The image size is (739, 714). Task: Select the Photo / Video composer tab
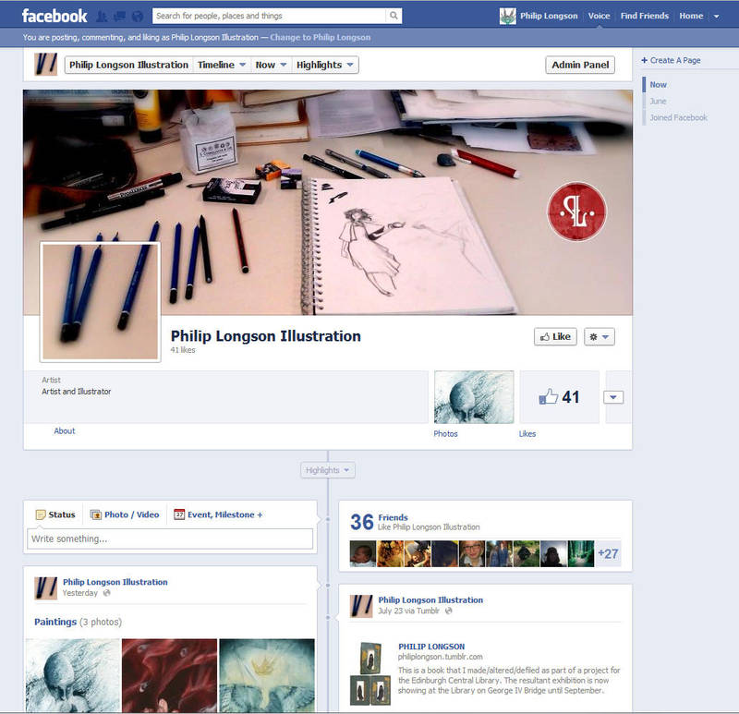click(125, 514)
